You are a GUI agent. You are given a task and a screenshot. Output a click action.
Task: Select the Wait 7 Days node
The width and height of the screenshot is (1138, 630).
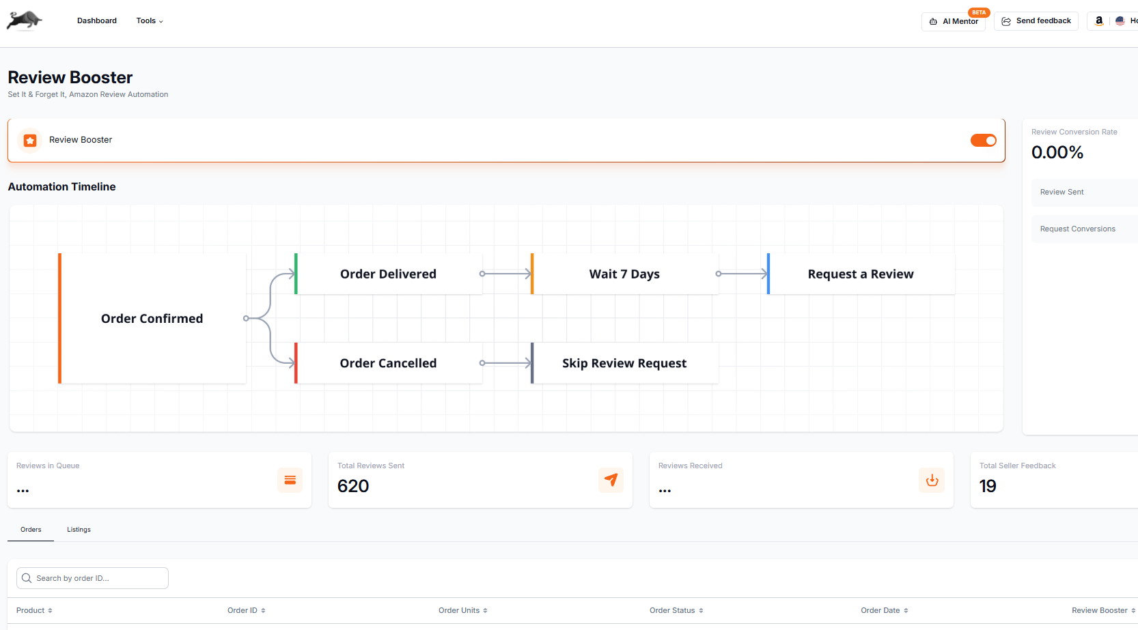624,274
